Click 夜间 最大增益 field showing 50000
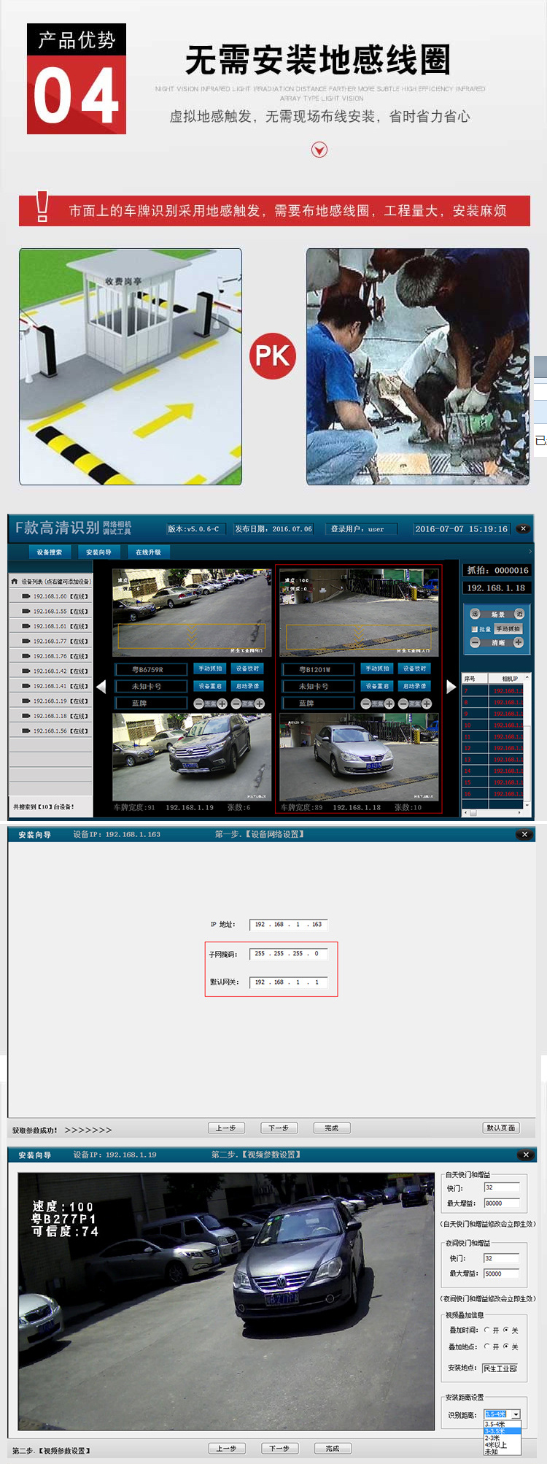Viewport: 547px width, 1464px height. (502, 1274)
